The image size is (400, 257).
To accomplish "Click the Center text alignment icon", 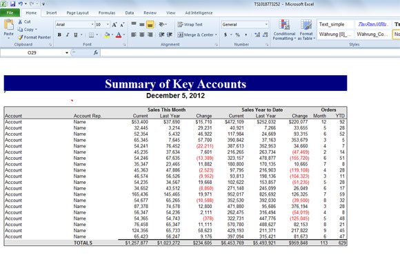I will [142, 34].
